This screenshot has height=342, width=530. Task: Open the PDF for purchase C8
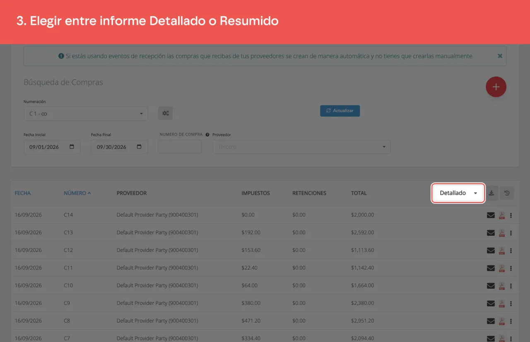[501, 321]
